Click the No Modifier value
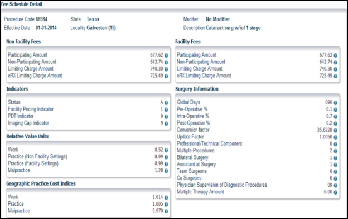This screenshot has width=348, height=219. click(217, 19)
